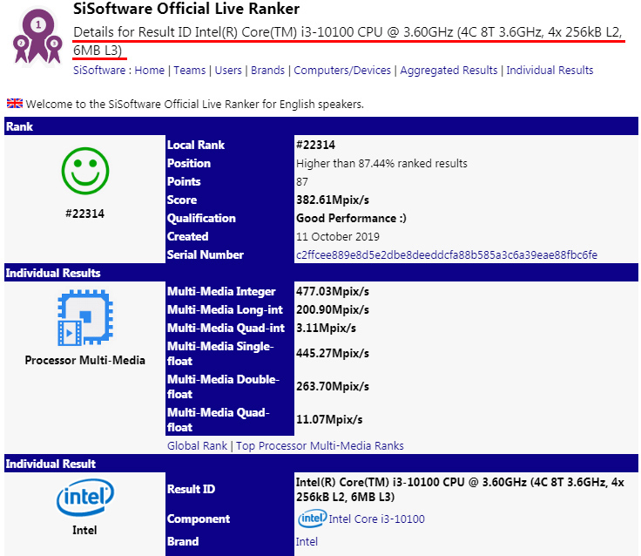Click the Local Rank label
Screen dimensions: 641x556
[x=196, y=145]
